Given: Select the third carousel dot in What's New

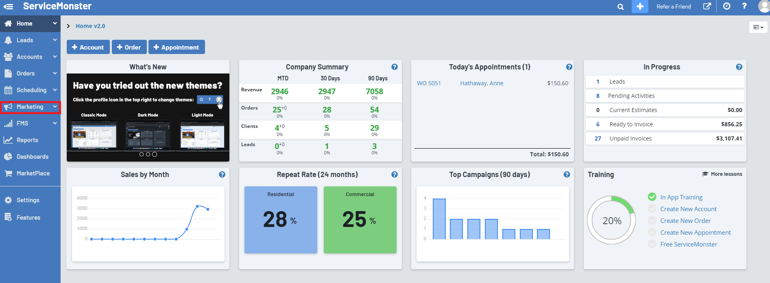Looking at the screenshot, I should [x=155, y=154].
